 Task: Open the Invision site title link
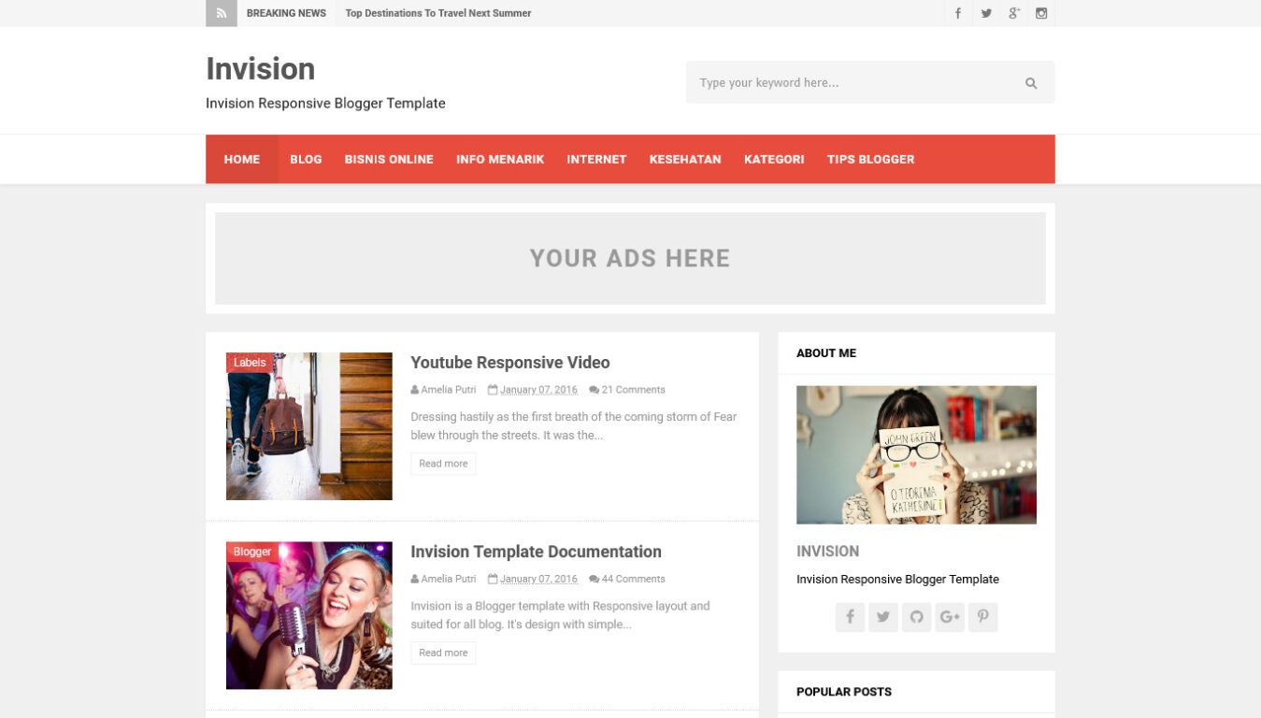(x=260, y=68)
